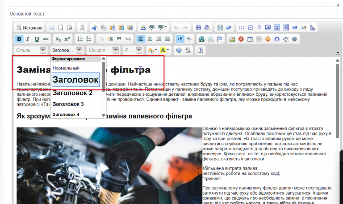Click the anchor flag icon
This screenshot has width=343, height=204.
pyautogui.click(x=220, y=39)
